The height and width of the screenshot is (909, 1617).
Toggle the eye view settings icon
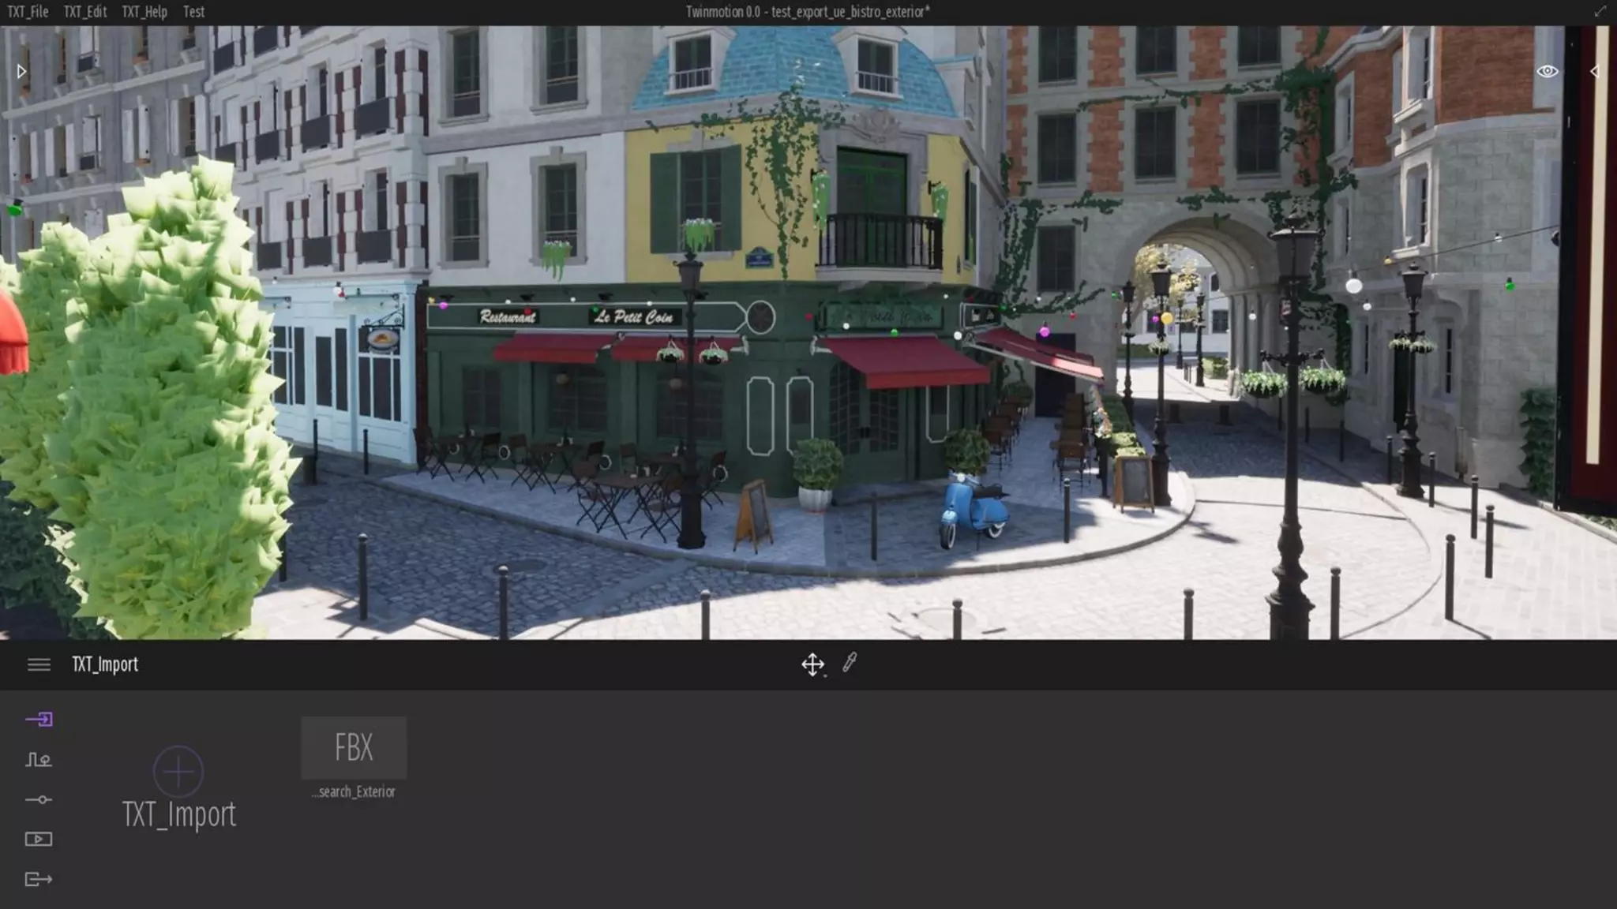pyautogui.click(x=1547, y=71)
